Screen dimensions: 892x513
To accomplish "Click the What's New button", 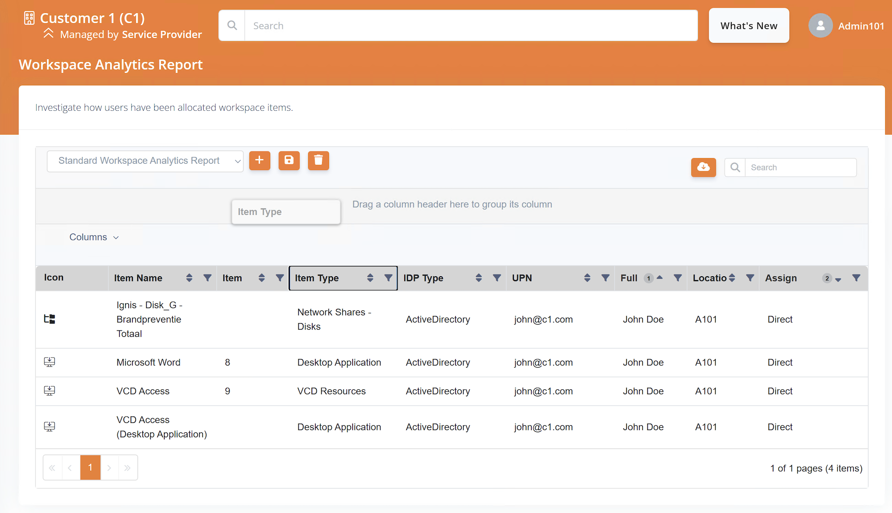I will [748, 26].
